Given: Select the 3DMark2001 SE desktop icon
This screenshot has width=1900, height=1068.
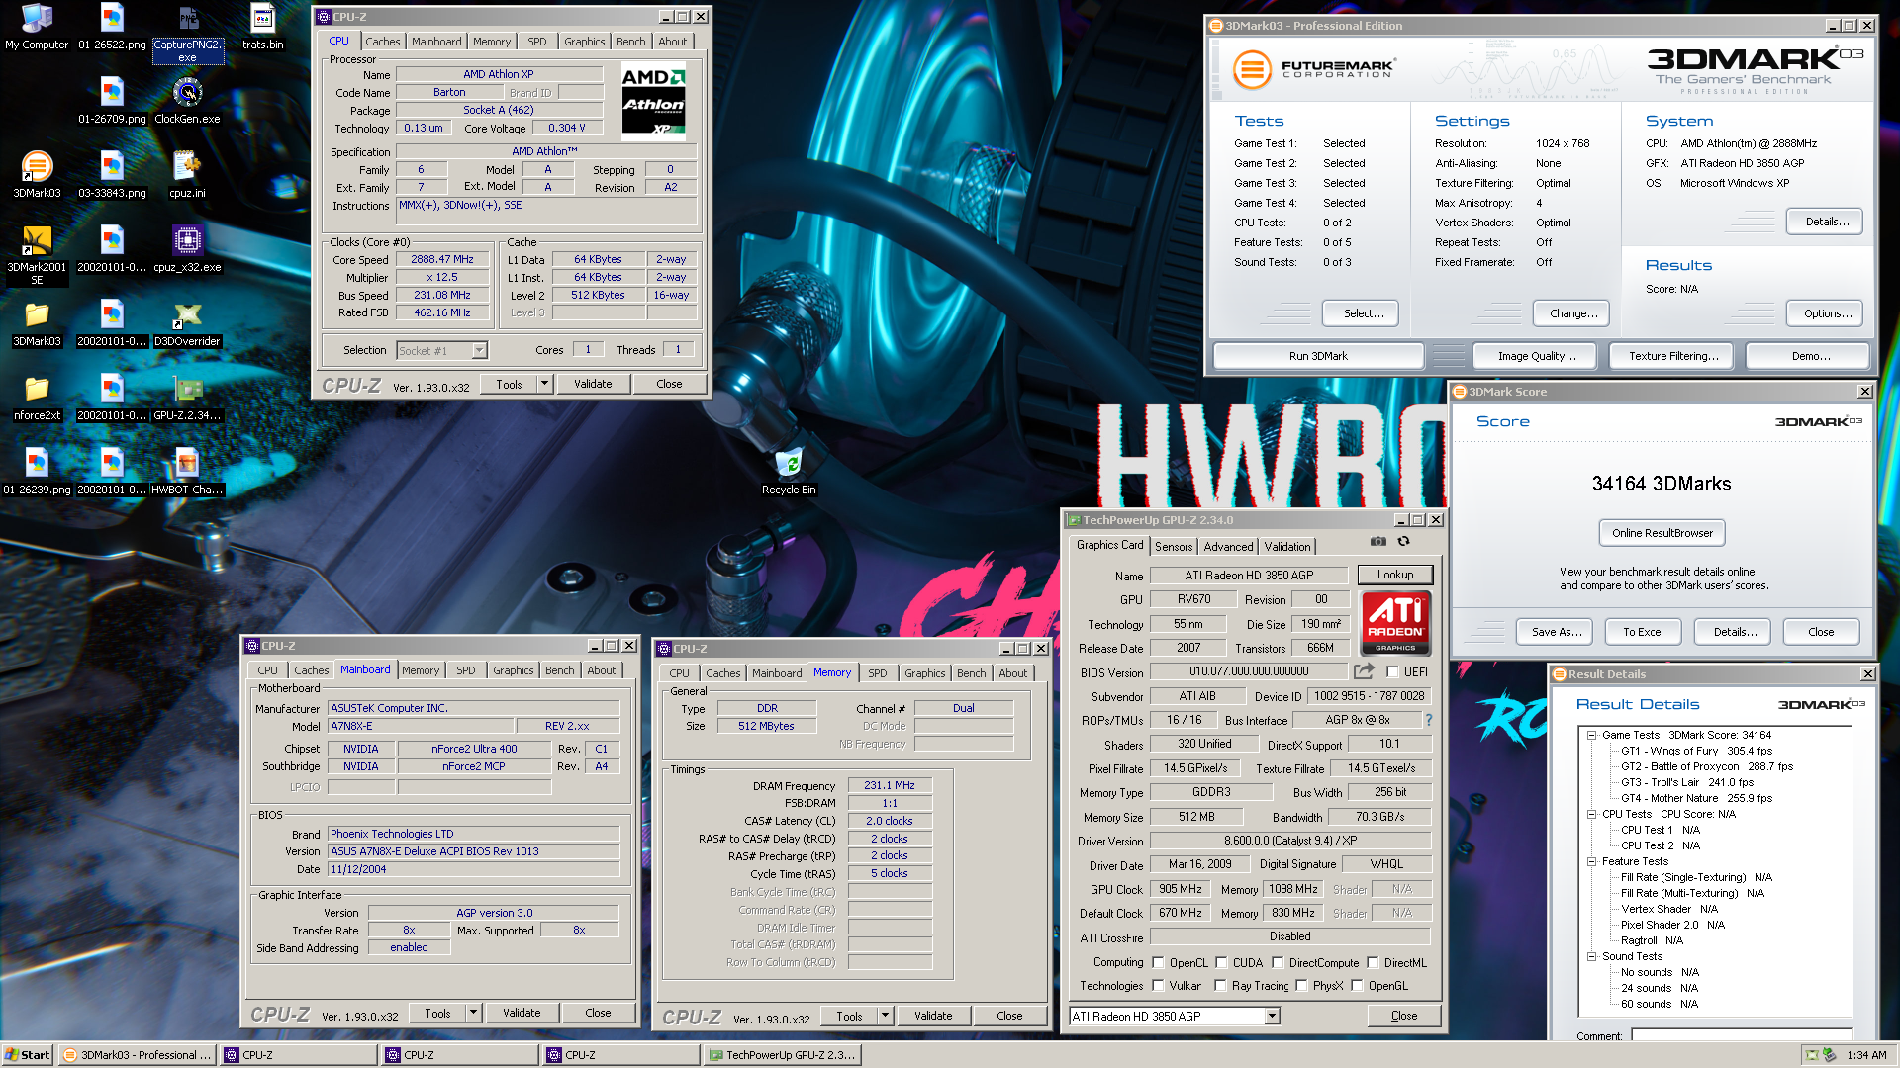Looking at the screenshot, I should (x=37, y=255).
